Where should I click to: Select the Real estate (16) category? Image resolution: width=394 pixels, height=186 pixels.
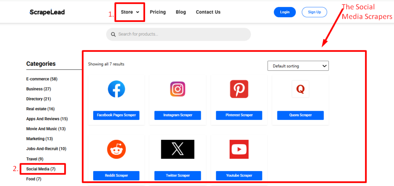click(x=40, y=109)
